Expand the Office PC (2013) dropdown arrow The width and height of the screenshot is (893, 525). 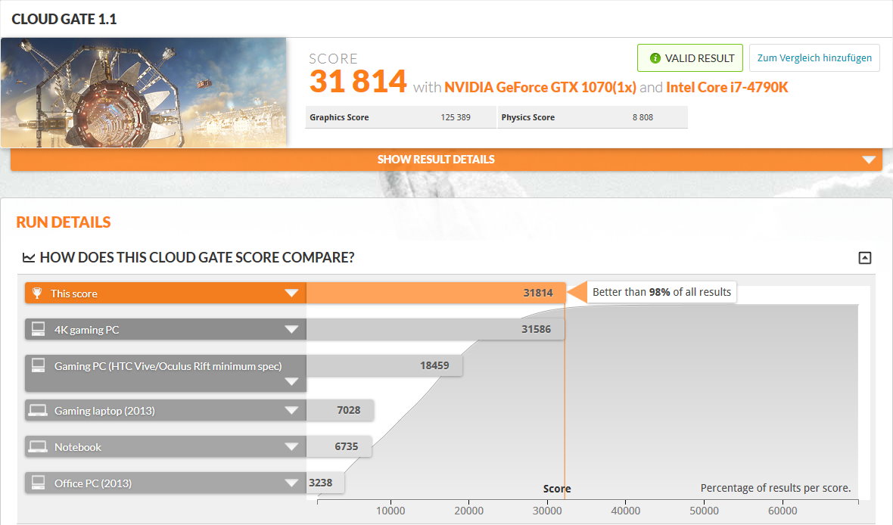[291, 483]
